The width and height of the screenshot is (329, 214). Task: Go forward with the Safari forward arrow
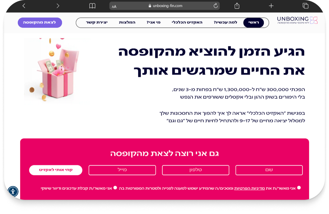(58, 6)
